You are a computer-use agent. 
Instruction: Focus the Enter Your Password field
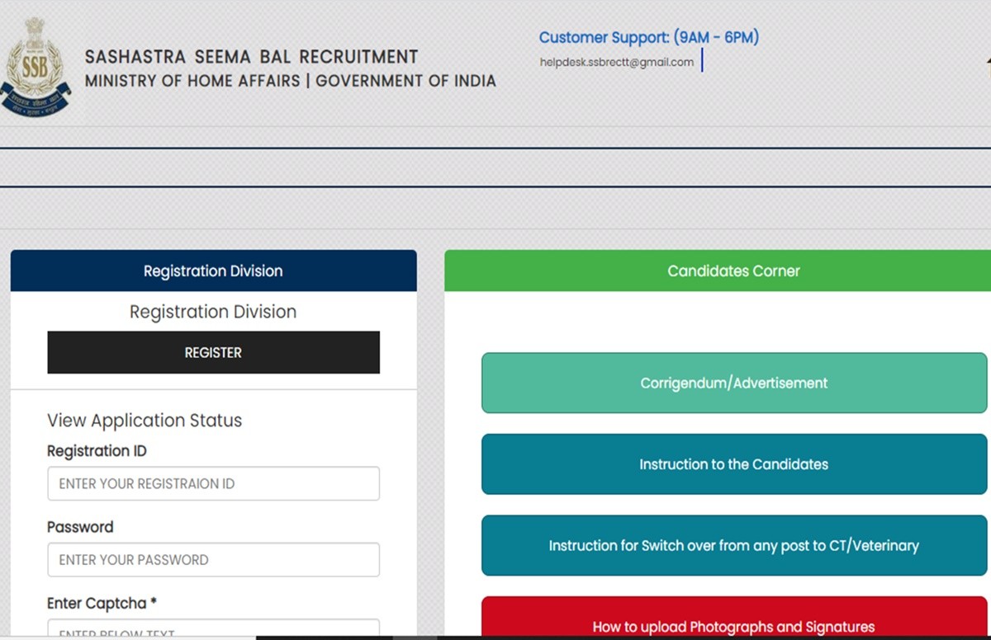point(213,559)
